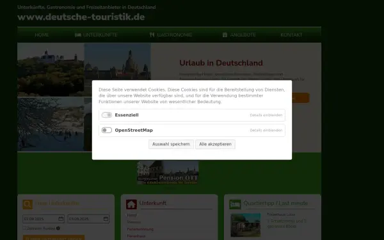Click the 03.09.2025 departure date field
This screenshot has width=384, height=240.
[x=88, y=219]
